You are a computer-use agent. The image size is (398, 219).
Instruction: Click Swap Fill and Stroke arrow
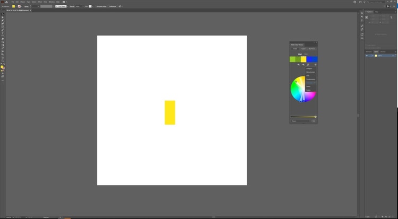(x=4, y=64)
